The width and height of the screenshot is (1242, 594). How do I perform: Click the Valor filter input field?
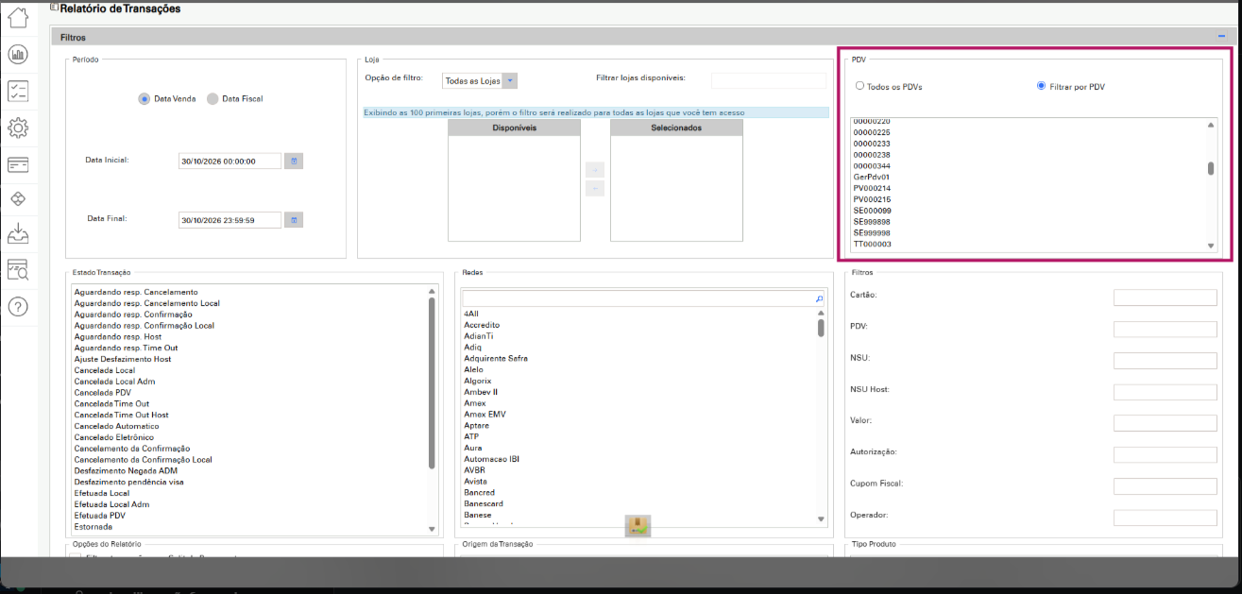pos(1165,423)
